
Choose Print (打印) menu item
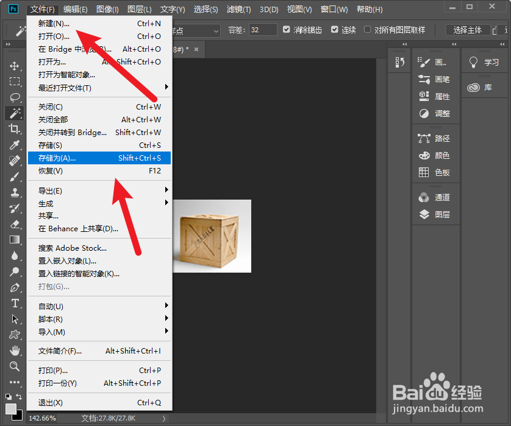99,370
